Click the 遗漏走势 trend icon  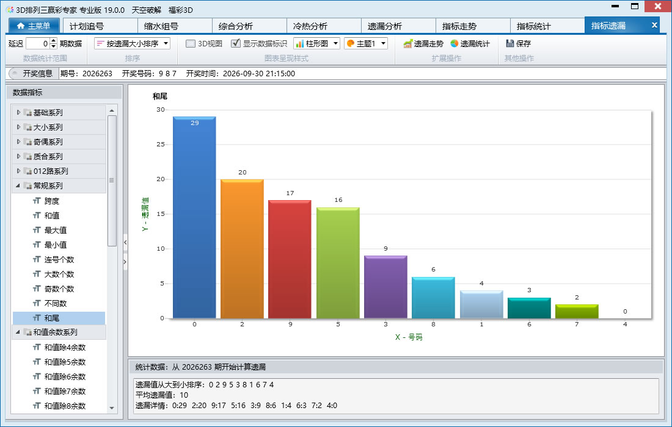coord(407,44)
